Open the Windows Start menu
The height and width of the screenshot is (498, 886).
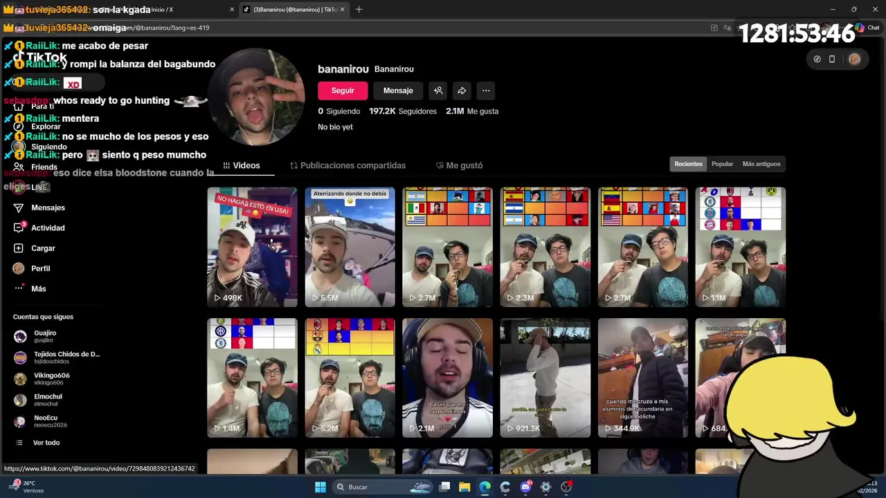click(x=320, y=487)
